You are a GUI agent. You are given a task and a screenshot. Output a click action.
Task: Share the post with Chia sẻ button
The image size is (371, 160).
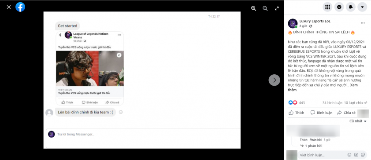[346, 113]
